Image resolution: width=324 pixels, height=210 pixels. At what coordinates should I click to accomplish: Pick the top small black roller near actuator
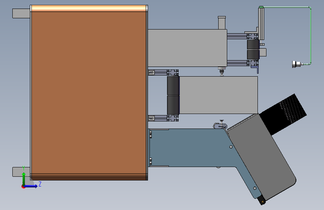click(253, 44)
